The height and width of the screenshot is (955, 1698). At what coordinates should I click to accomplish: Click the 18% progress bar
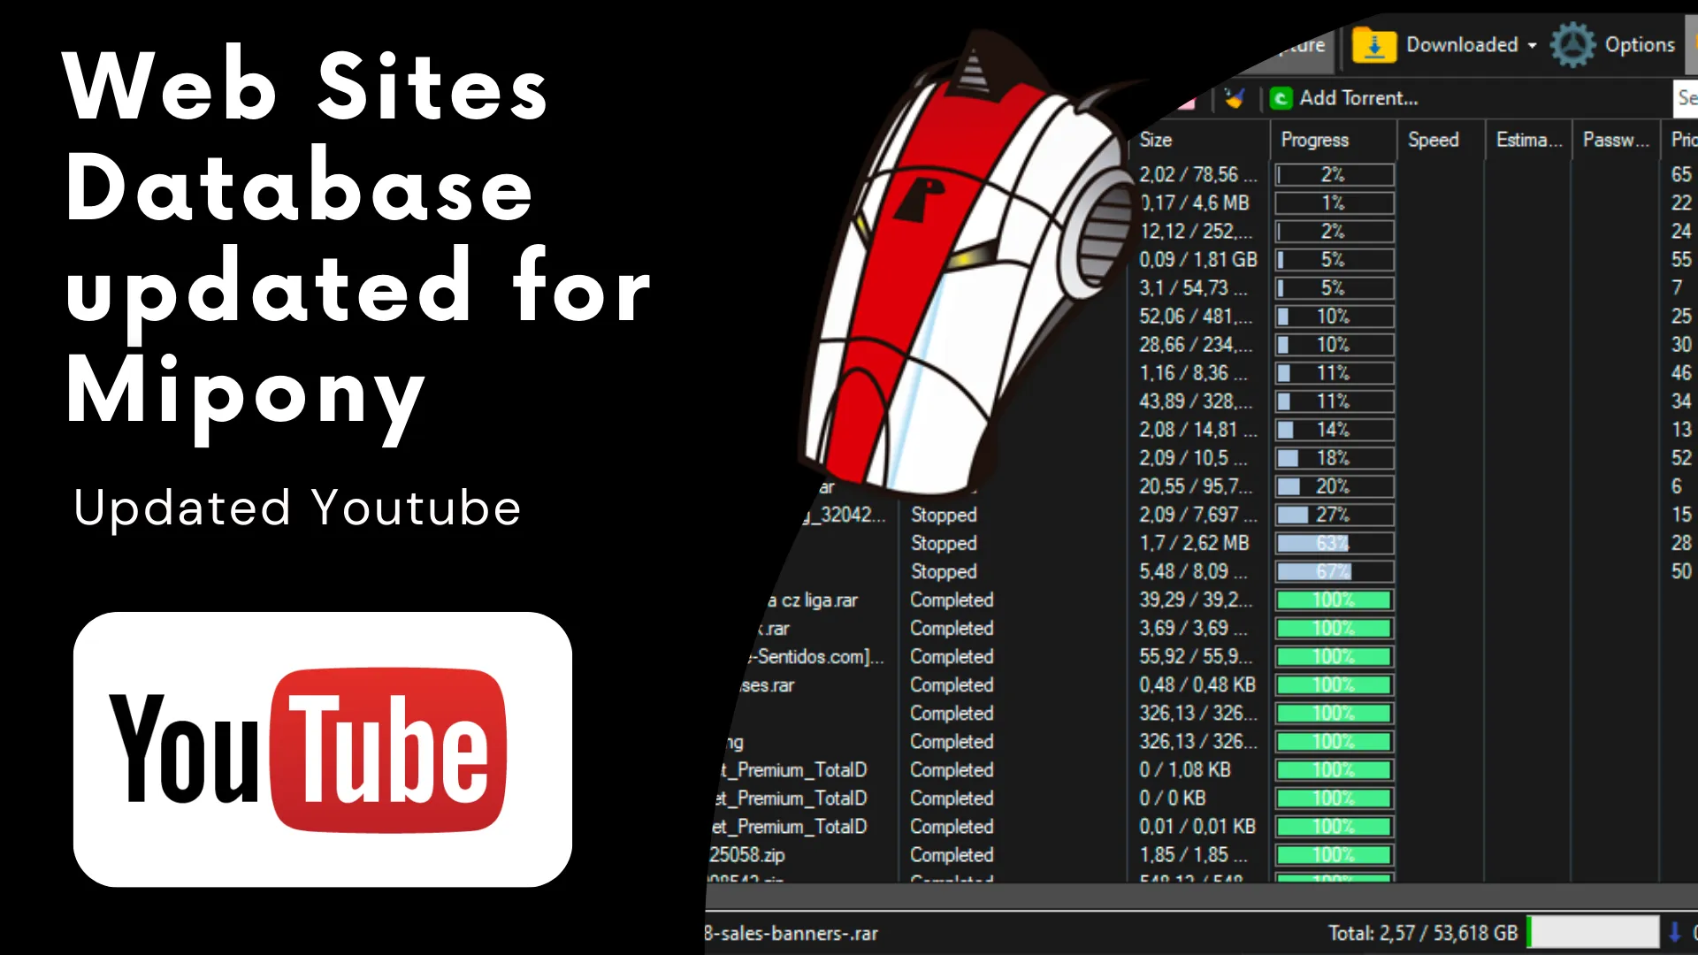point(1334,458)
